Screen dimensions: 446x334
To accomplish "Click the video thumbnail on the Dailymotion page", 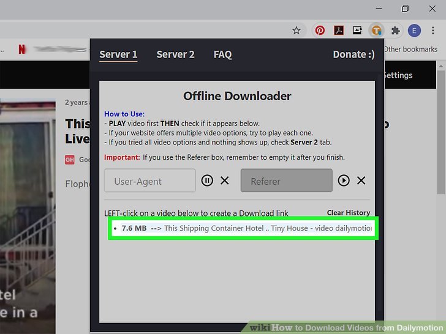I will [x=28, y=216].
